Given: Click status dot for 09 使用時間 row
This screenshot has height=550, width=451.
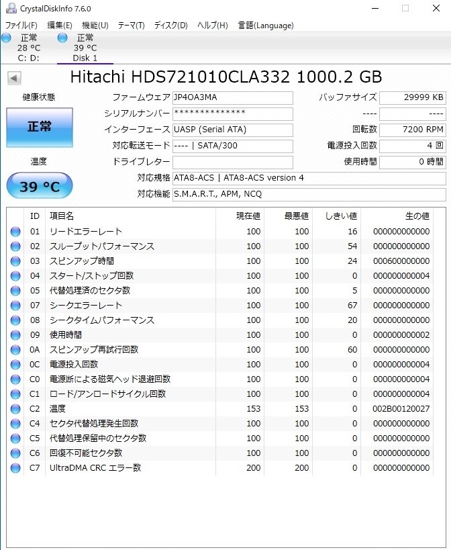Looking at the screenshot, I should (x=15, y=335).
